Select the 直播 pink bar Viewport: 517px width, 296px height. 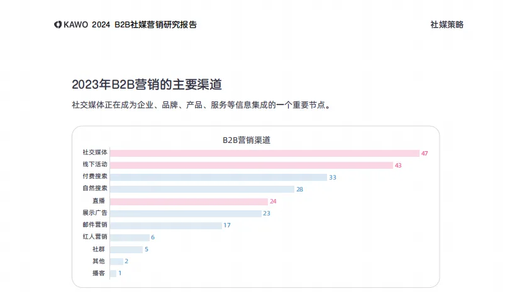pyautogui.click(x=189, y=201)
